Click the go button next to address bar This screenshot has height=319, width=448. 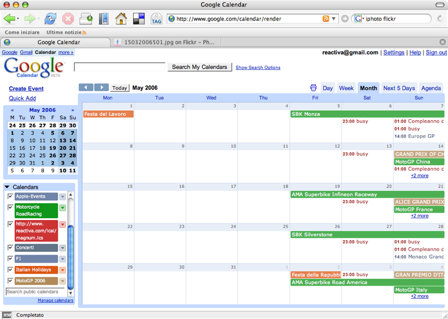coord(345,19)
